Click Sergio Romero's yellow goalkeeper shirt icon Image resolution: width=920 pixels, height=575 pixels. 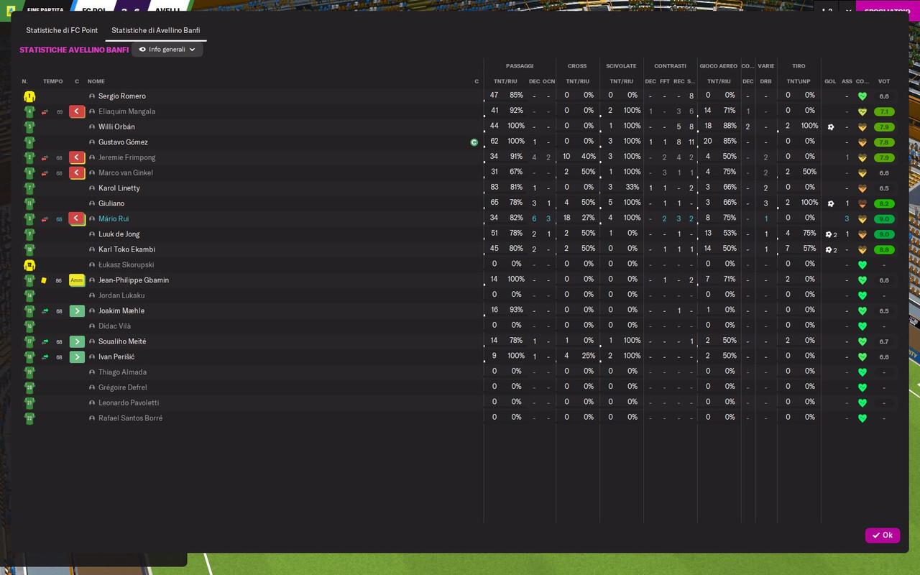pos(29,96)
